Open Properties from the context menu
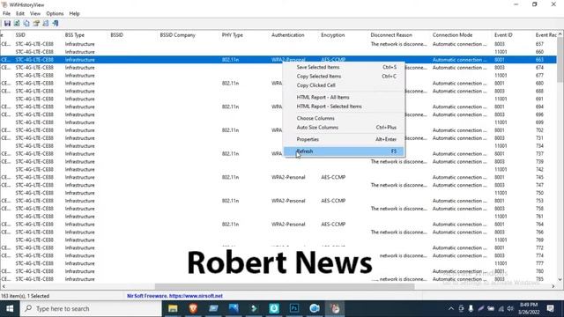The height and width of the screenshot is (317, 564). tap(344, 139)
